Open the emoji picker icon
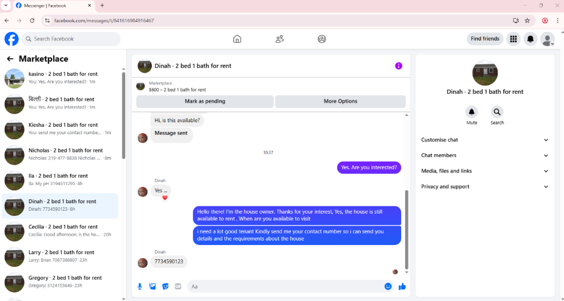This screenshot has height=301, width=564. click(388, 286)
